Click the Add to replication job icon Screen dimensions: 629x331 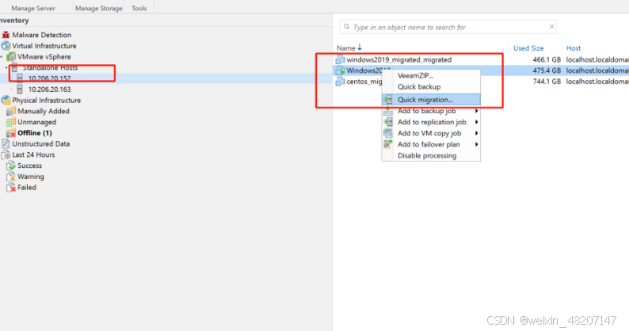pyautogui.click(x=388, y=122)
